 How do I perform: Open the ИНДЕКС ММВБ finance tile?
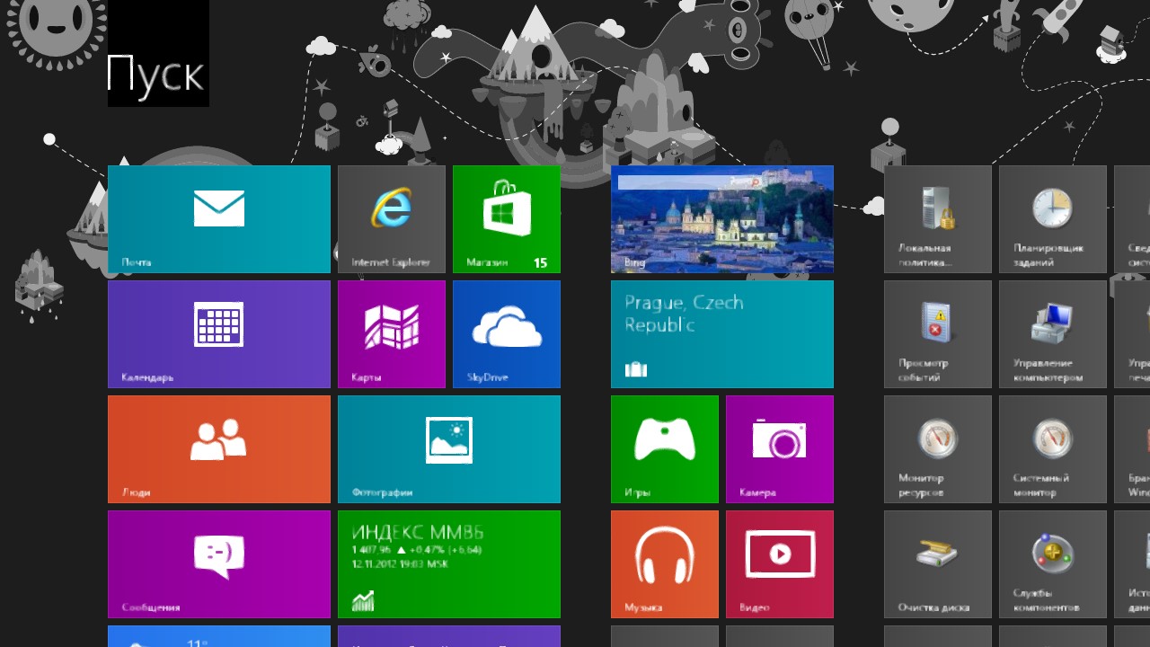(449, 564)
